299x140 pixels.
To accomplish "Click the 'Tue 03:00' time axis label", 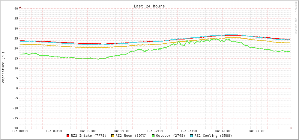I will (x=54, y=131).
